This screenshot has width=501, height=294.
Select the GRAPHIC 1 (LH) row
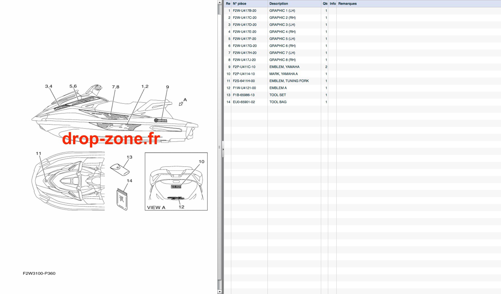[362, 11]
